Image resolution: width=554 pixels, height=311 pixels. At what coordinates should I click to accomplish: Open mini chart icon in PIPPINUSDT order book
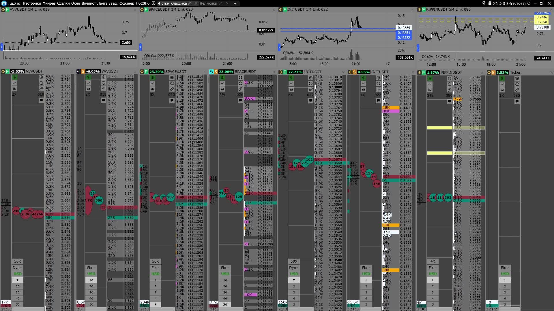[x=430, y=84]
